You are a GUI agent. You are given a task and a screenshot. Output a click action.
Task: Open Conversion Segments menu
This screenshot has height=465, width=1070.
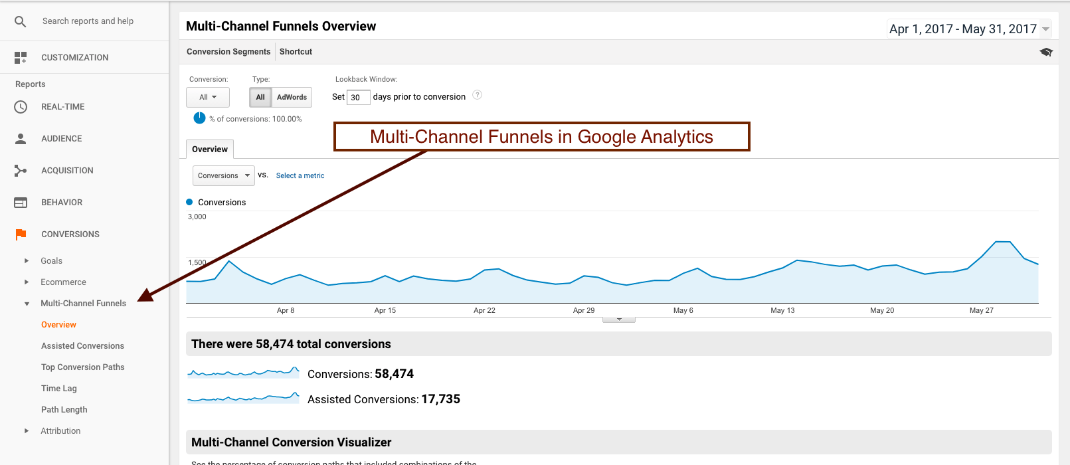pyautogui.click(x=228, y=52)
